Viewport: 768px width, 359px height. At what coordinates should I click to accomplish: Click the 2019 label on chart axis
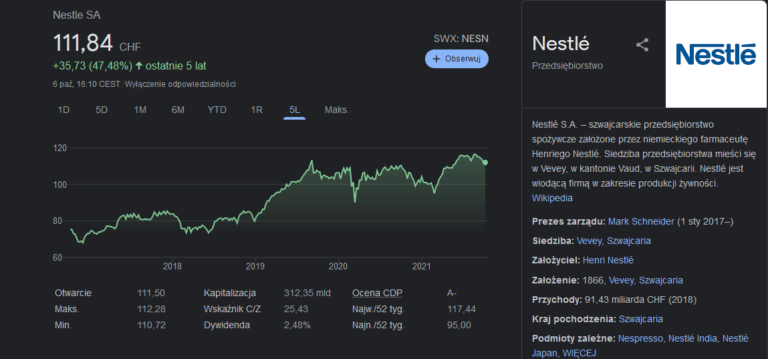255,267
